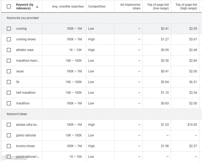Check the "brooks shoes" keyword checkbox

tap(9, 146)
